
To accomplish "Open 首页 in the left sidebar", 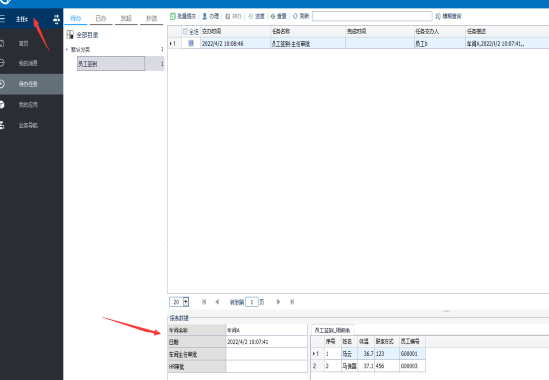I will (23, 43).
